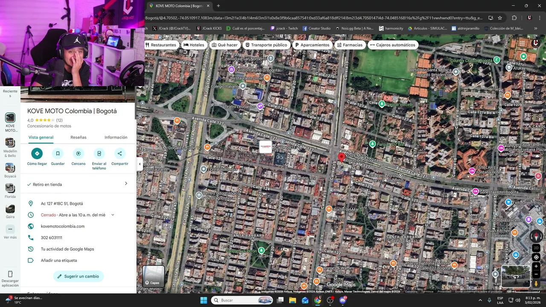Toggle 3D map view button
546x307 pixels.
(x=536, y=248)
